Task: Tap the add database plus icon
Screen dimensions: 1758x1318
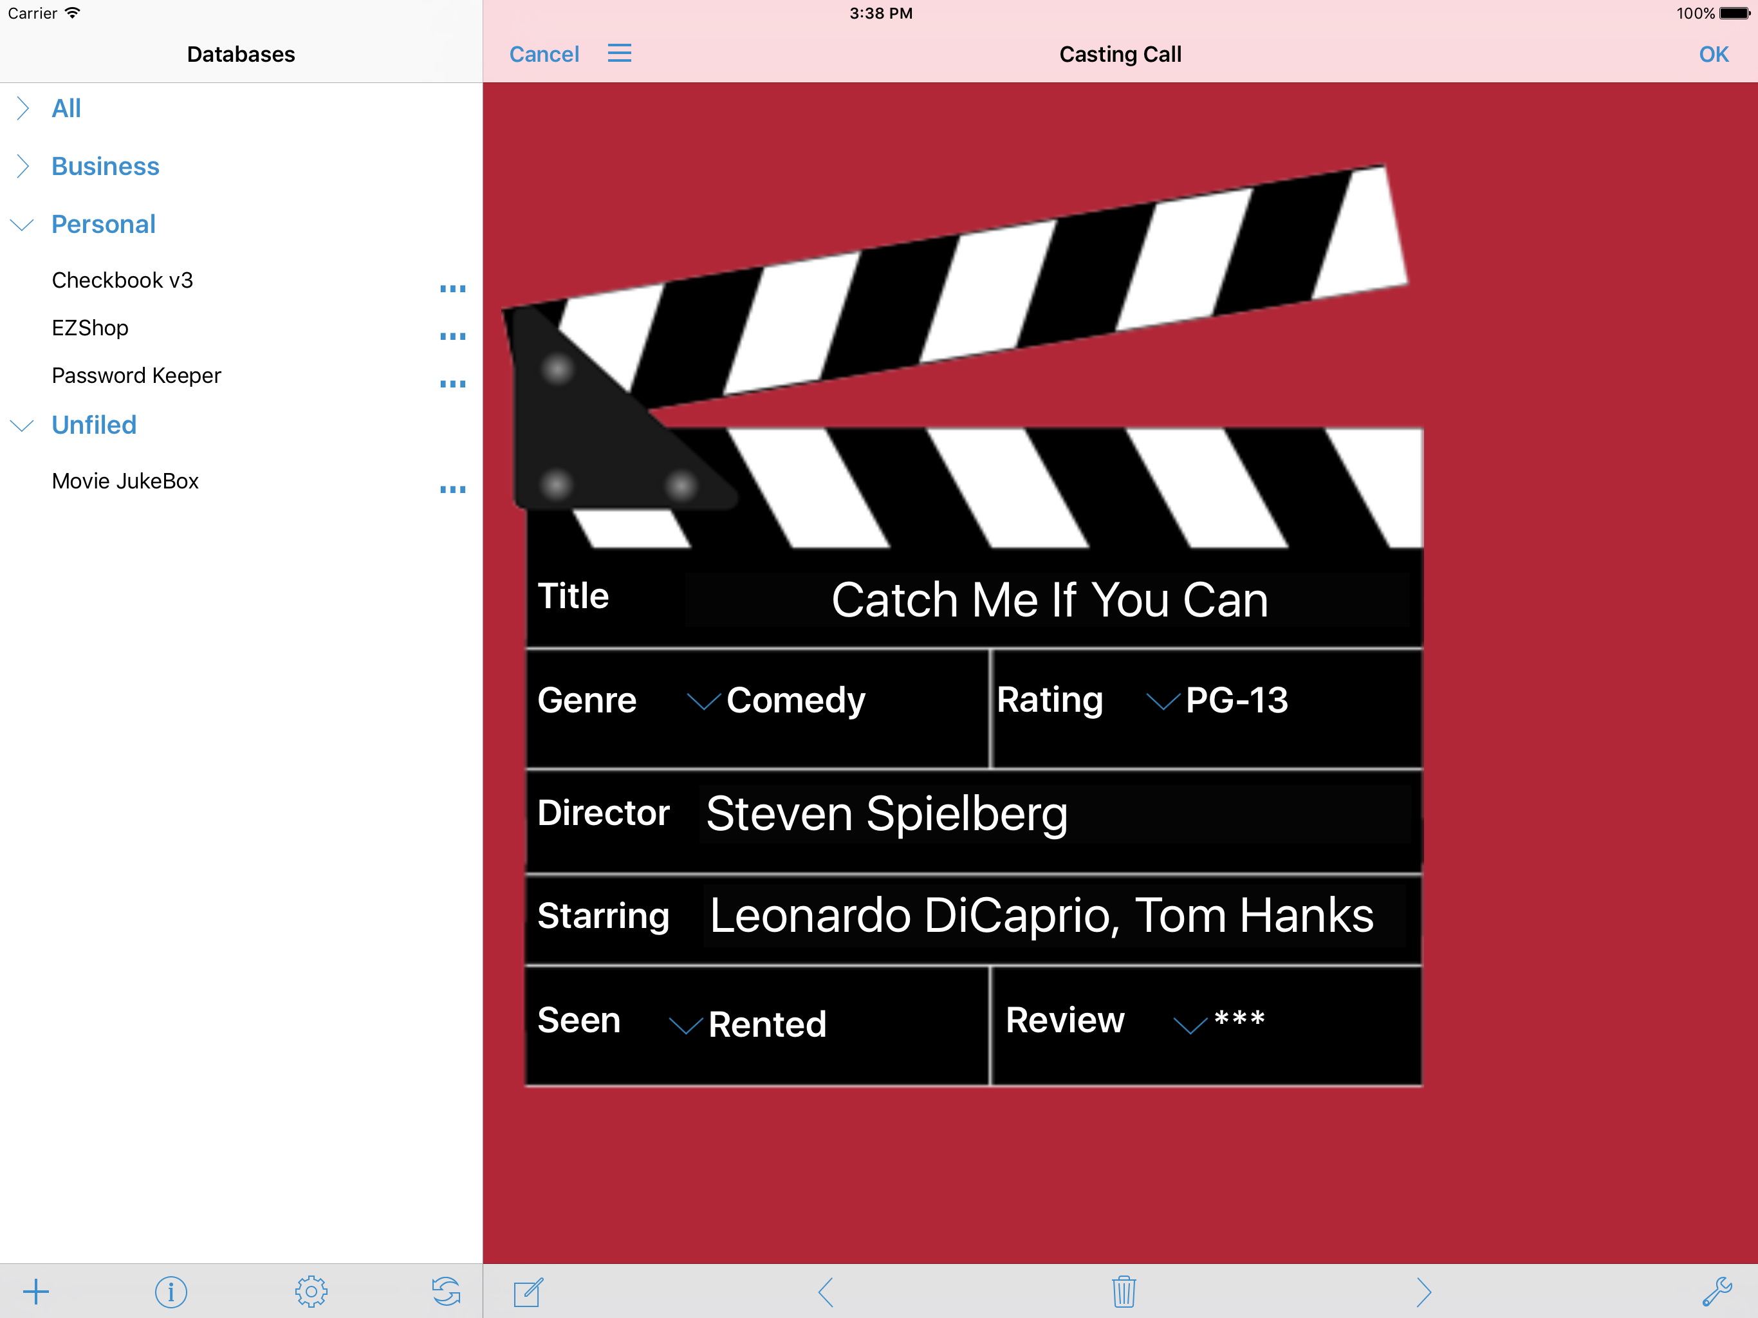Action: pyautogui.click(x=36, y=1292)
